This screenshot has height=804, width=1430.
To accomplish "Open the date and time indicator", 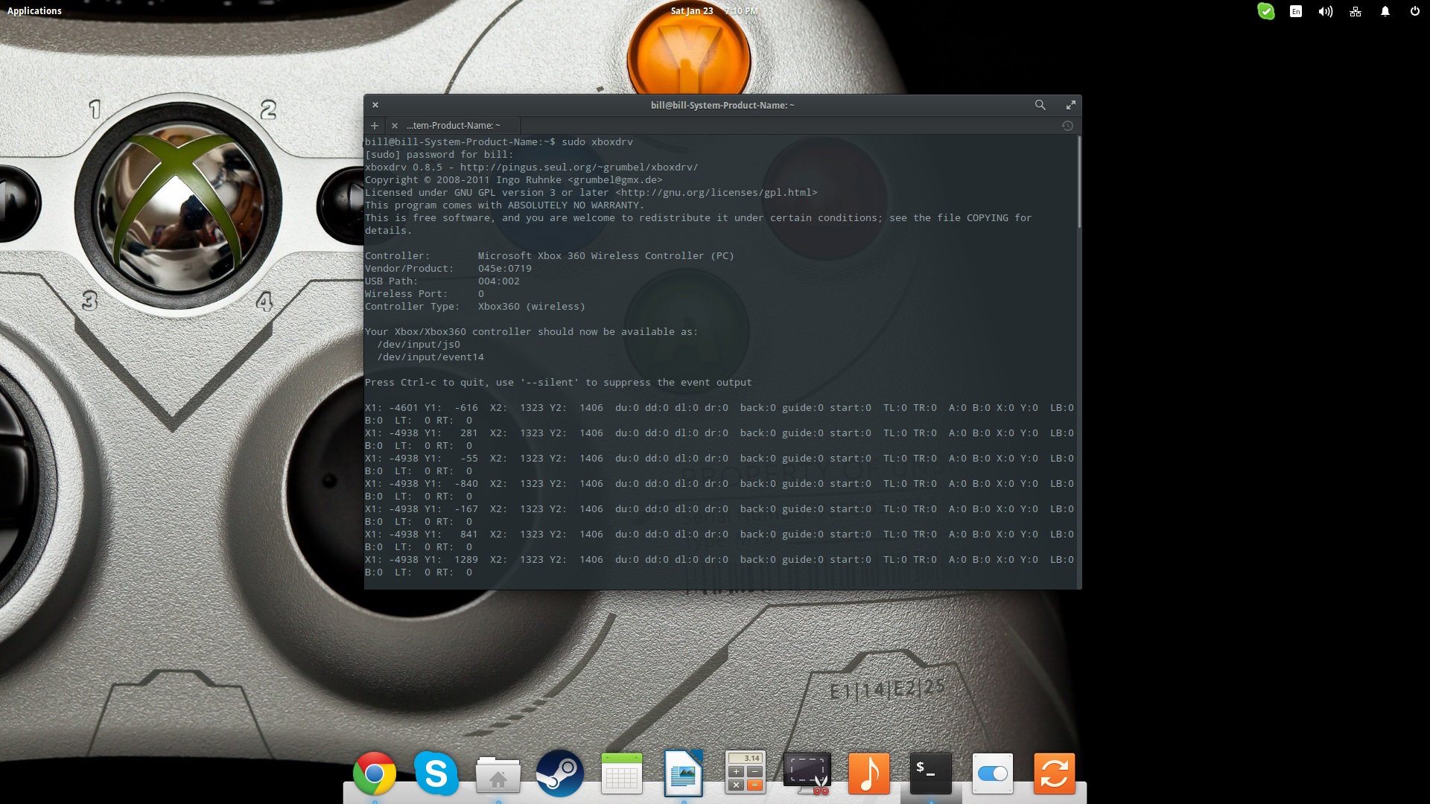I will coord(714,11).
